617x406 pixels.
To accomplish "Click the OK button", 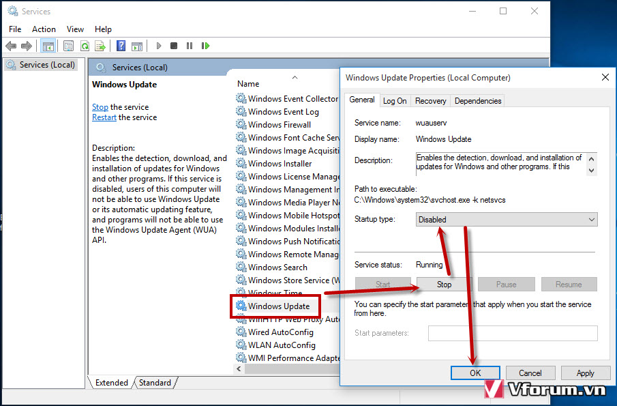I will coord(475,373).
